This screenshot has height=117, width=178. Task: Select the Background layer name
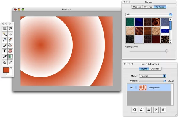pyautogui.click(x=154, y=88)
